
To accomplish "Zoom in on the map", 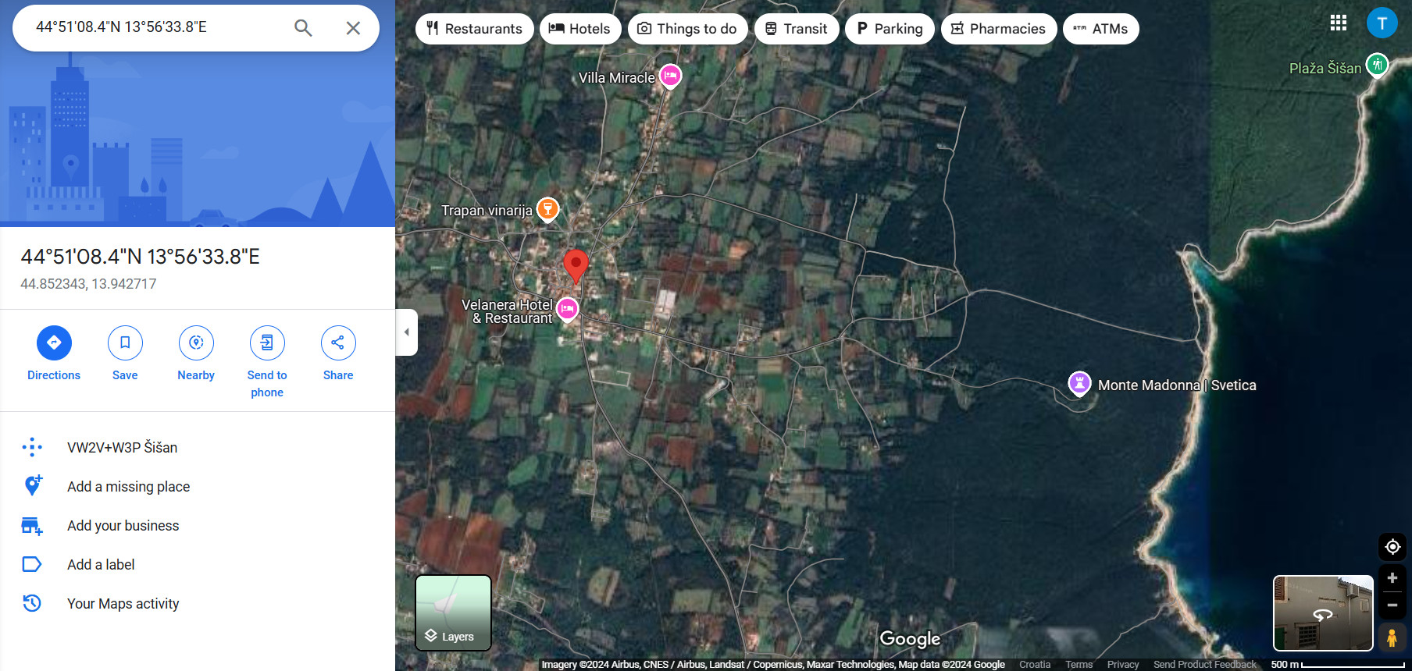I will pyautogui.click(x=1392, y=578).
